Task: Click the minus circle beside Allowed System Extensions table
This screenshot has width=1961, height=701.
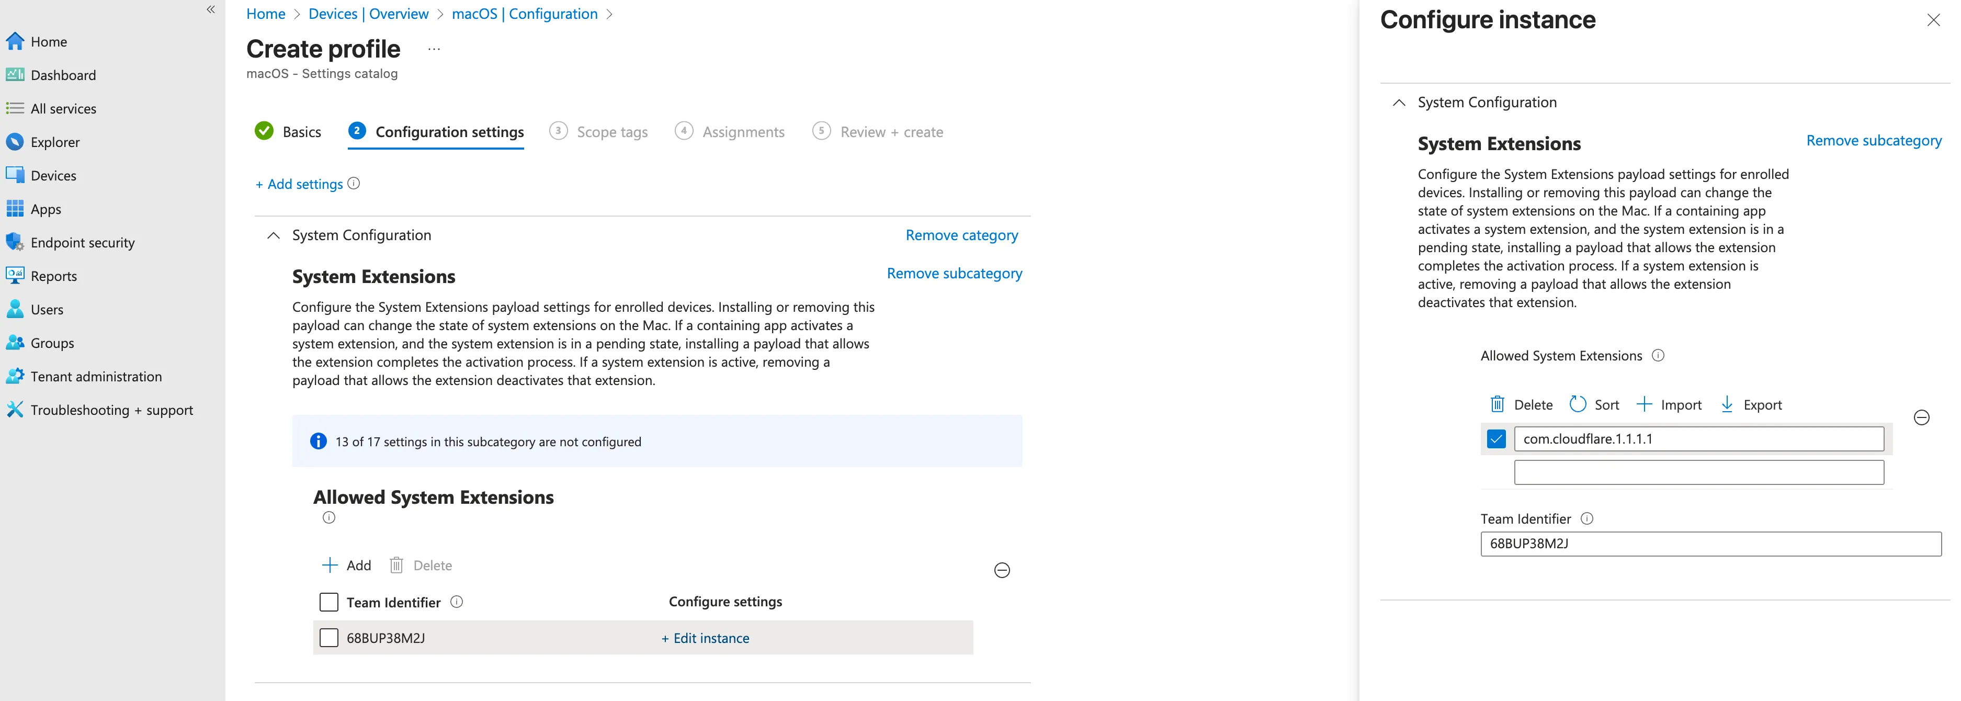Action: tap(1002, 570)
